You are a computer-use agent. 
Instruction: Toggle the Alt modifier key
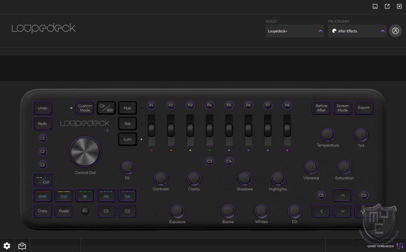106,195
